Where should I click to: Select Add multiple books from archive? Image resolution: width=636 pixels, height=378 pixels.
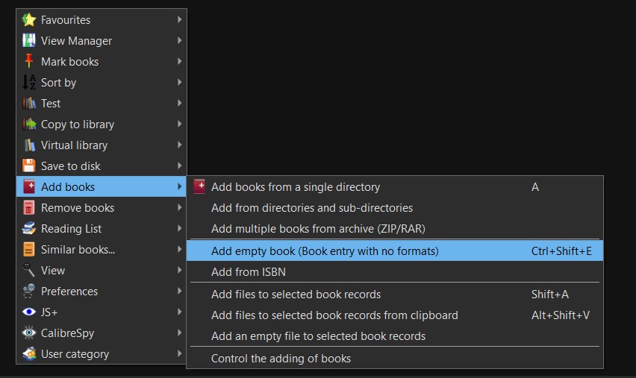pos(318,229)
